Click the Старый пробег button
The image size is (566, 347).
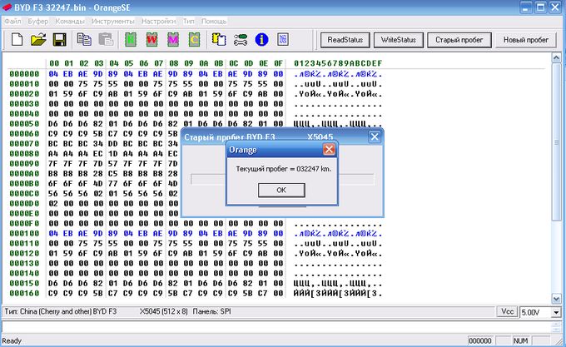click(459, 40)
